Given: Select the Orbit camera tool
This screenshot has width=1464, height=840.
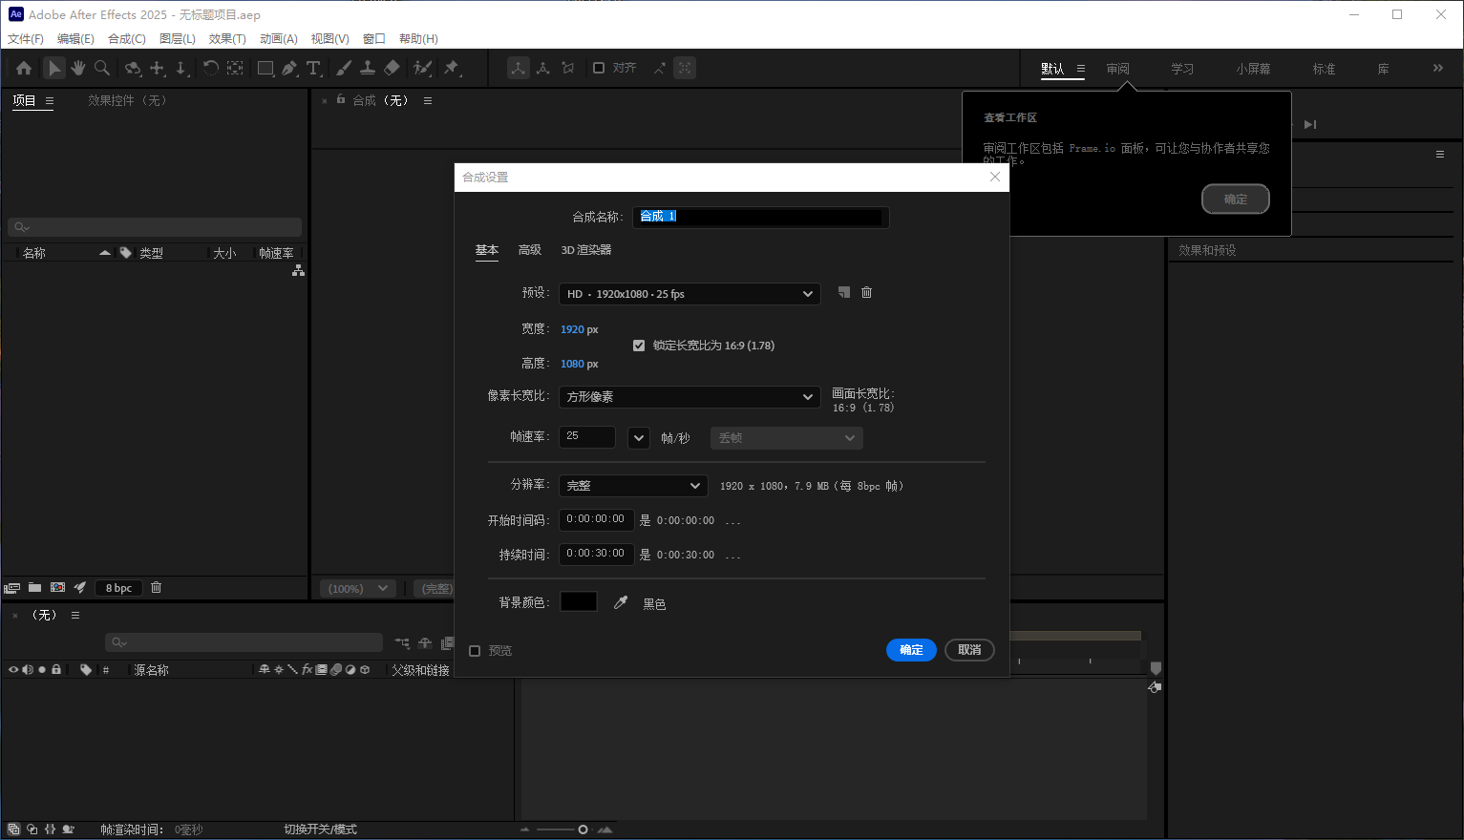Looking at the screenshot, I should click(133, 68).
